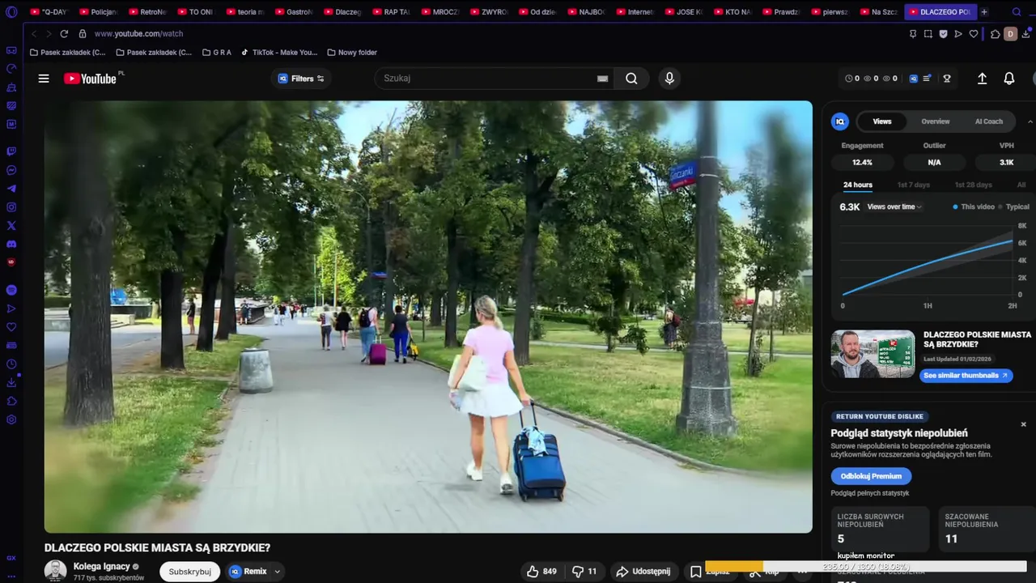The height and width of the screenshot is (583, 1036).
Task: Open Spotify player in the Opera sidebar
Action: point(11,290)
